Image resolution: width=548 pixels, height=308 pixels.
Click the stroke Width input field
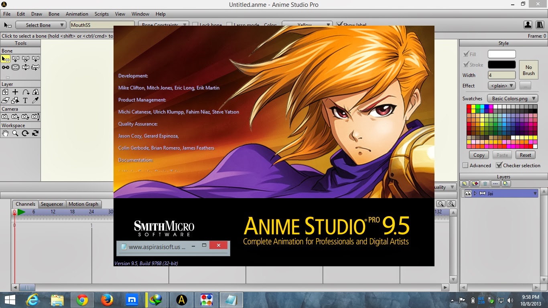pyautogui.click(x=501, y=75)
